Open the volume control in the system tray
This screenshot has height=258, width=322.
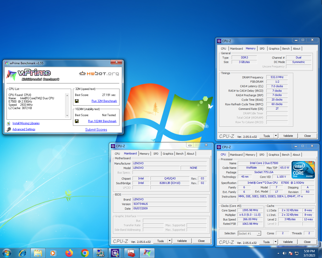[284, 253]
